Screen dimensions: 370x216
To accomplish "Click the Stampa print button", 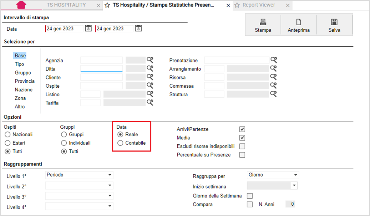I will tap(263, 25).
